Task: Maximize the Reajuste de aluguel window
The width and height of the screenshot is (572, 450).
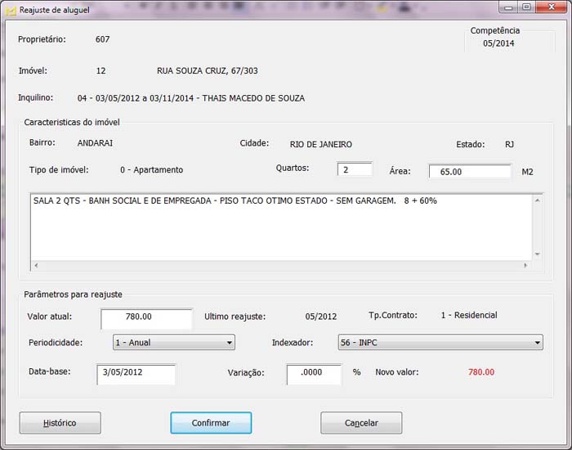Action: [526, 7]
